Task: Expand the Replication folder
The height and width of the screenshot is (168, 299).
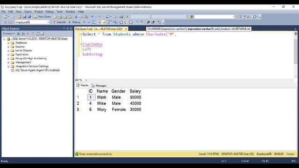Action: [8, 55]
